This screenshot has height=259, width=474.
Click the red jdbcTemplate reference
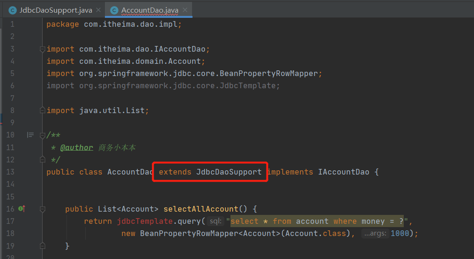click(x=145, y=221)
